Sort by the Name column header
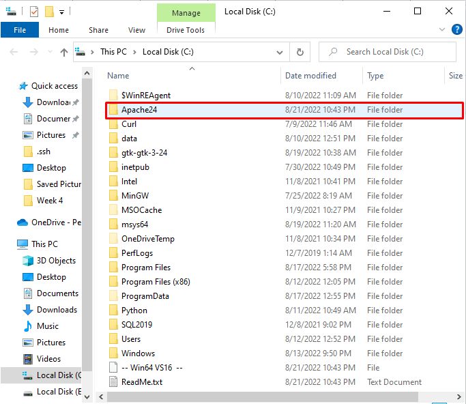Screen dimensions: 466x404 118,76
